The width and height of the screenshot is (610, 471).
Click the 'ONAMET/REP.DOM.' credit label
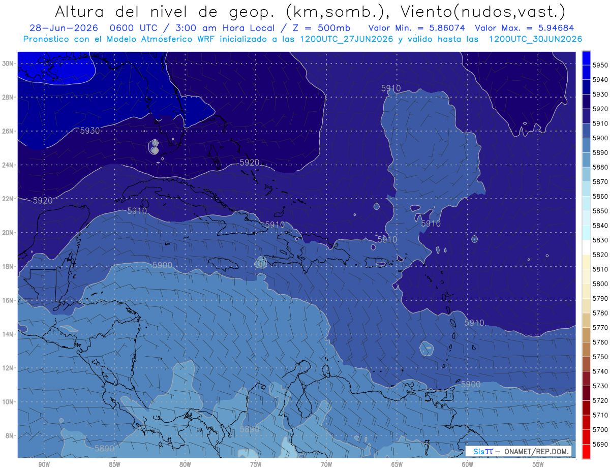tap(536, 451)
